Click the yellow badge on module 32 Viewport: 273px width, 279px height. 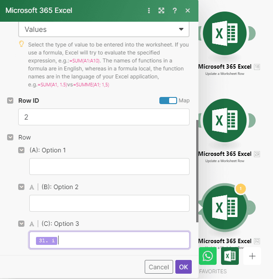(241, 188)
